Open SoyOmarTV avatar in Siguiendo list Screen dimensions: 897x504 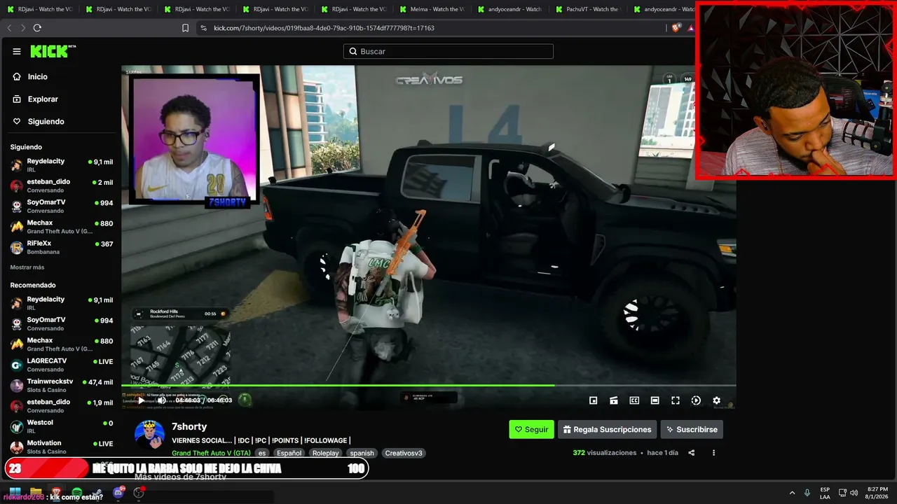16,206
